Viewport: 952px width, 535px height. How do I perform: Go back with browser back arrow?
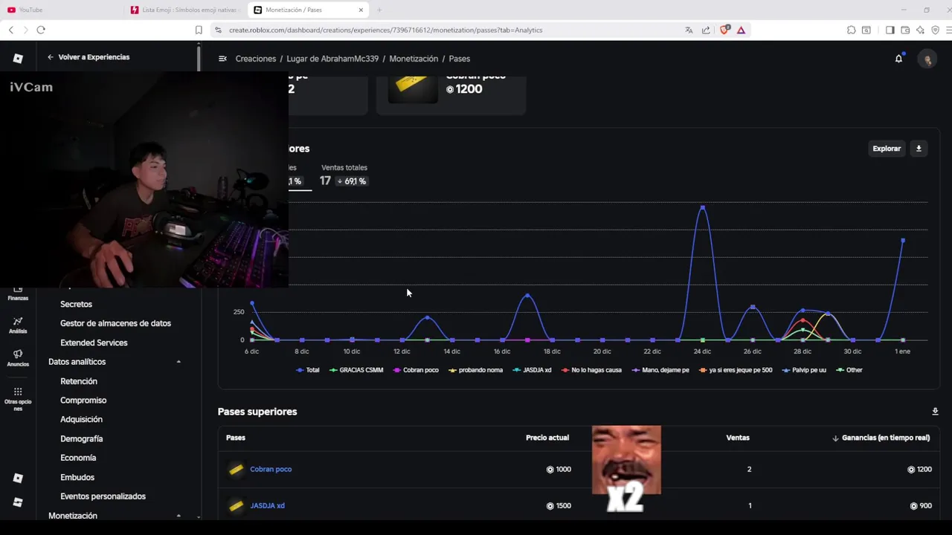[11, 30]
